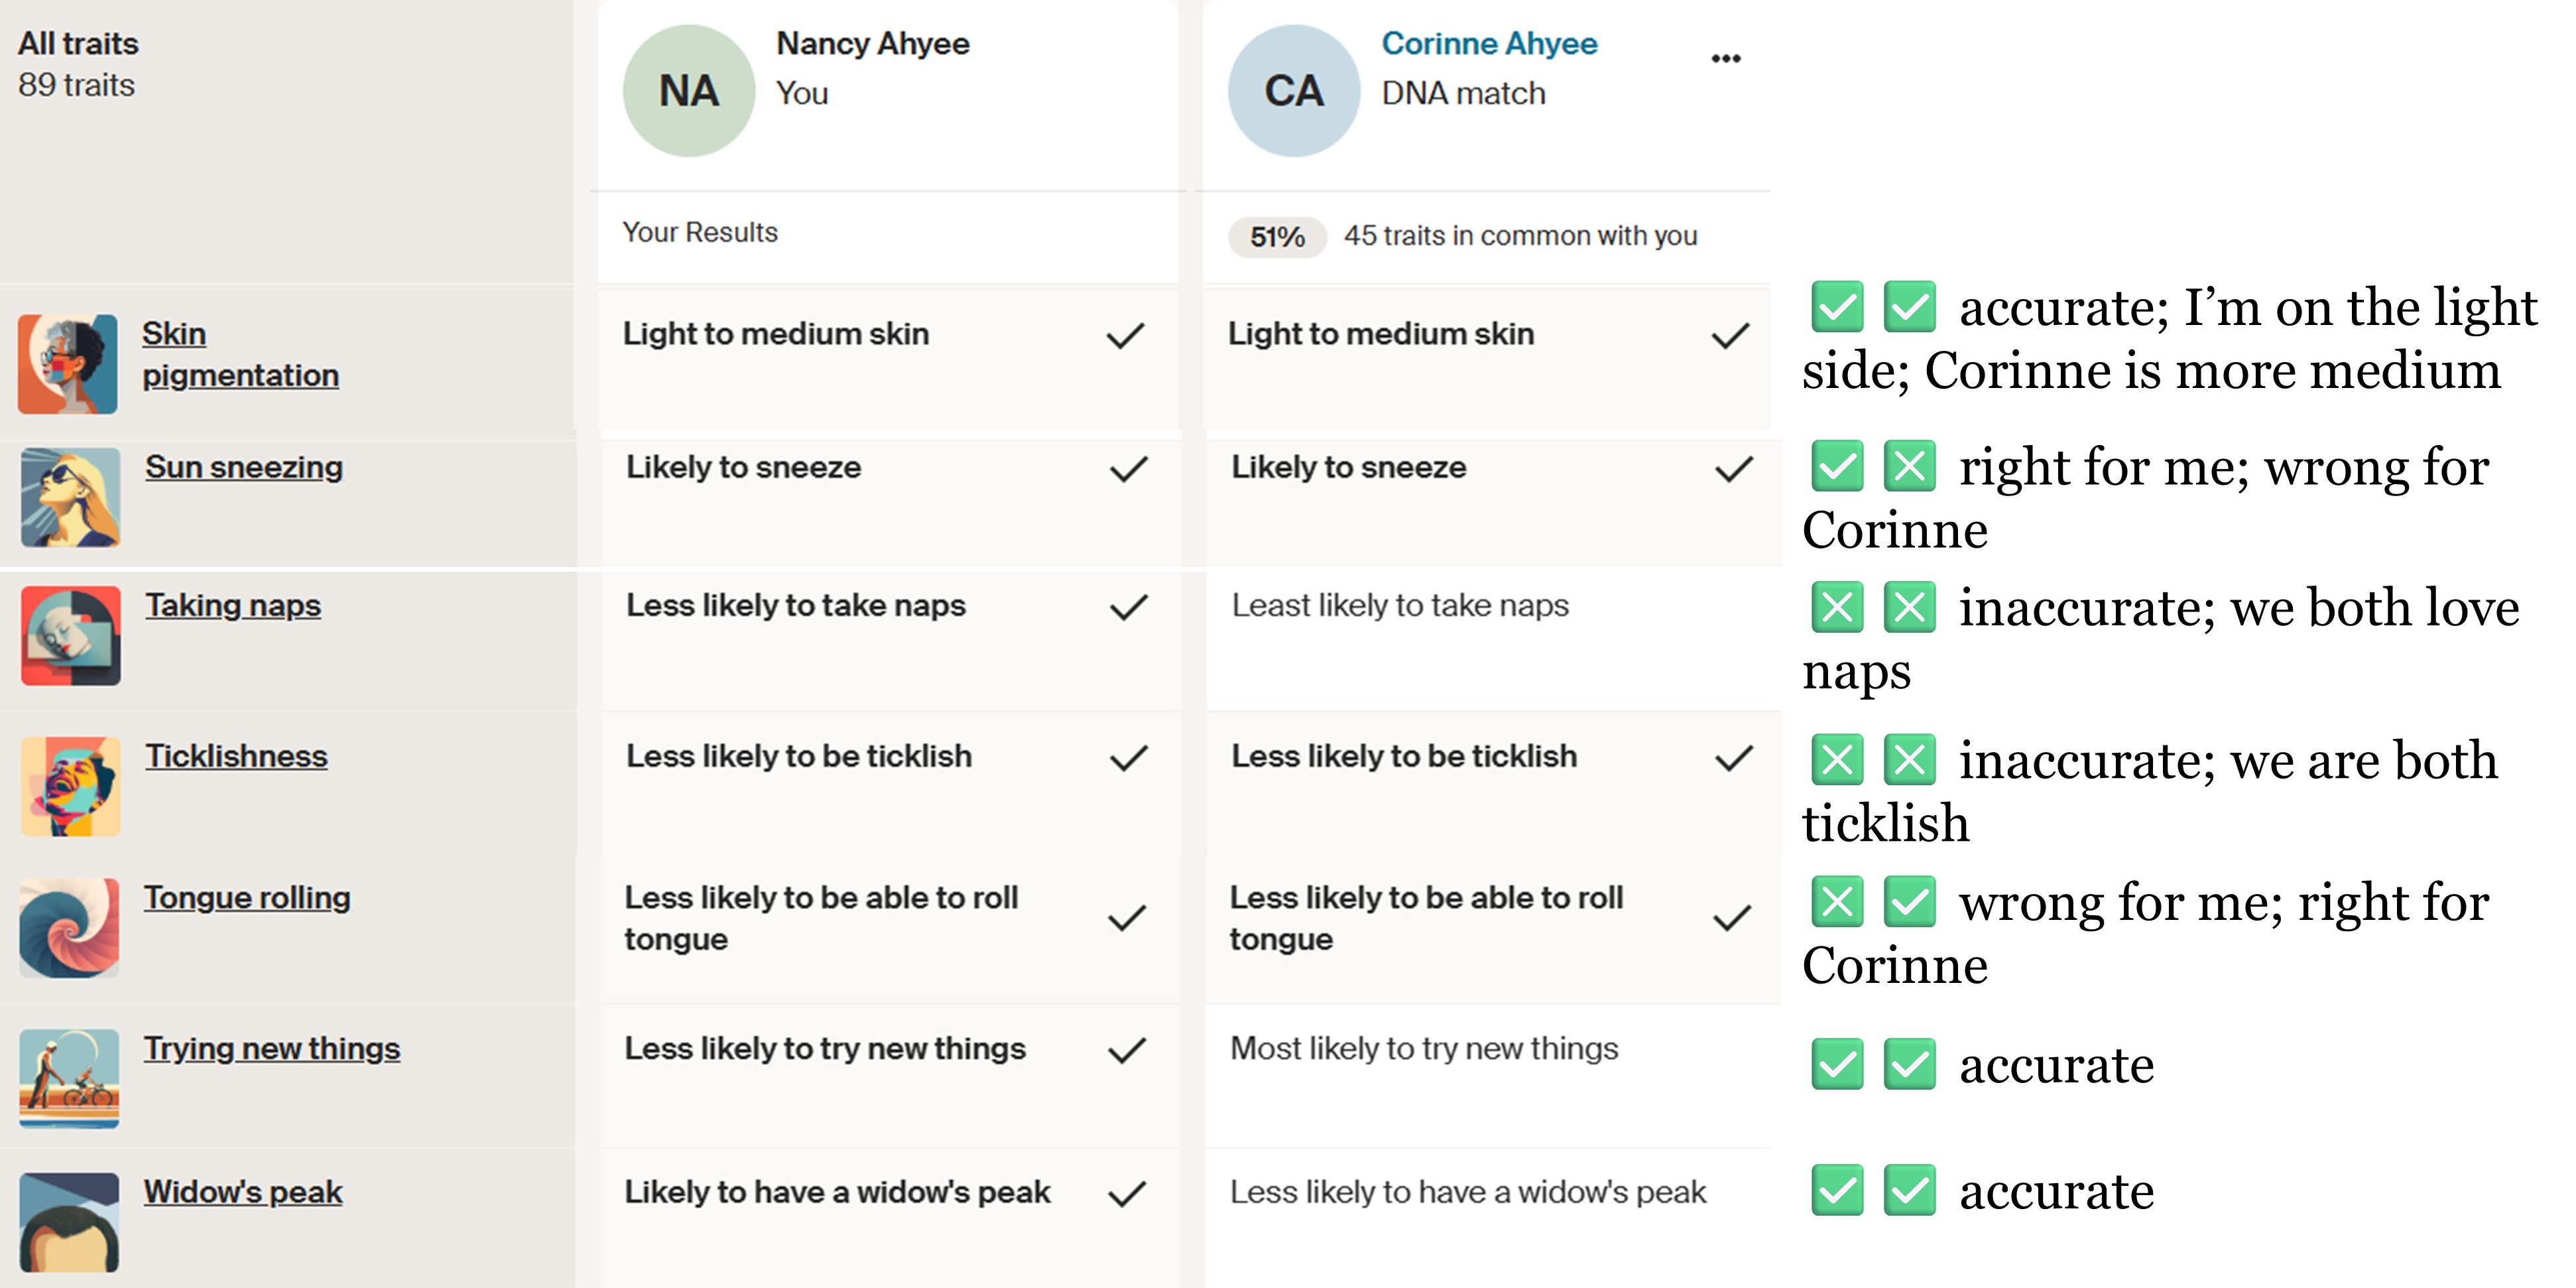Image resolution: width=2576 pixels, height=1288 pixels.
Task: Click Nancy's Light to medium skin checkmark
Action: point(1125,336)
